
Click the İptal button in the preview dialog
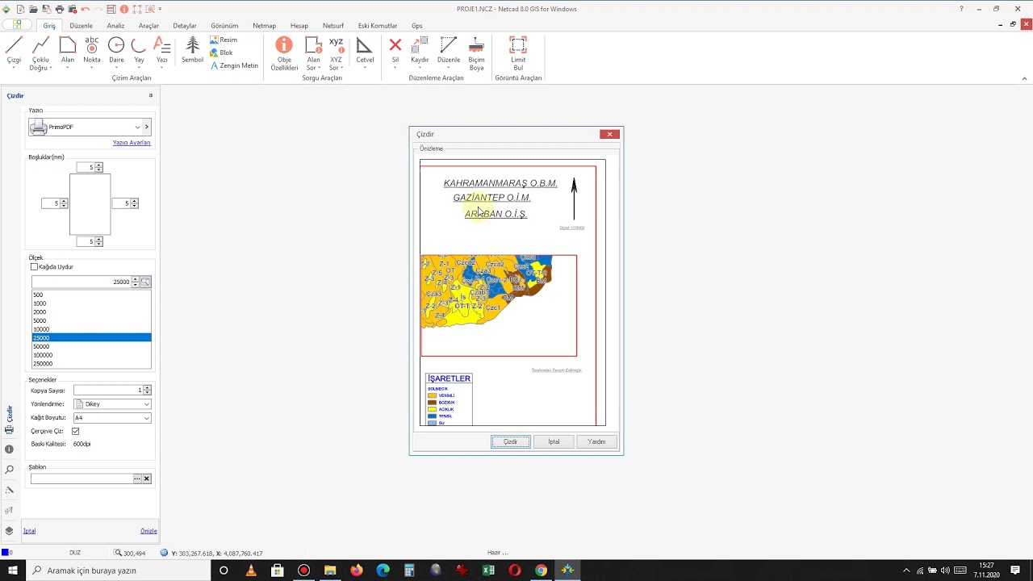tap(554, 441)
